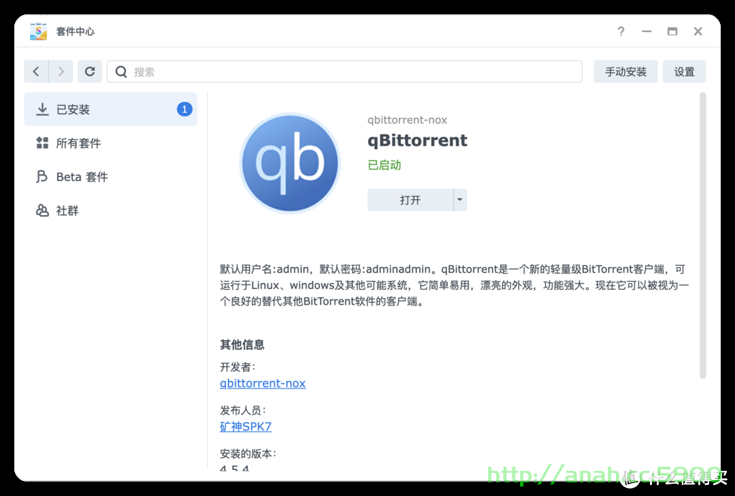This screenshot has height=496, width=735.
Task: Go forward with the right arrow button
Action: (x=61, y=71)
